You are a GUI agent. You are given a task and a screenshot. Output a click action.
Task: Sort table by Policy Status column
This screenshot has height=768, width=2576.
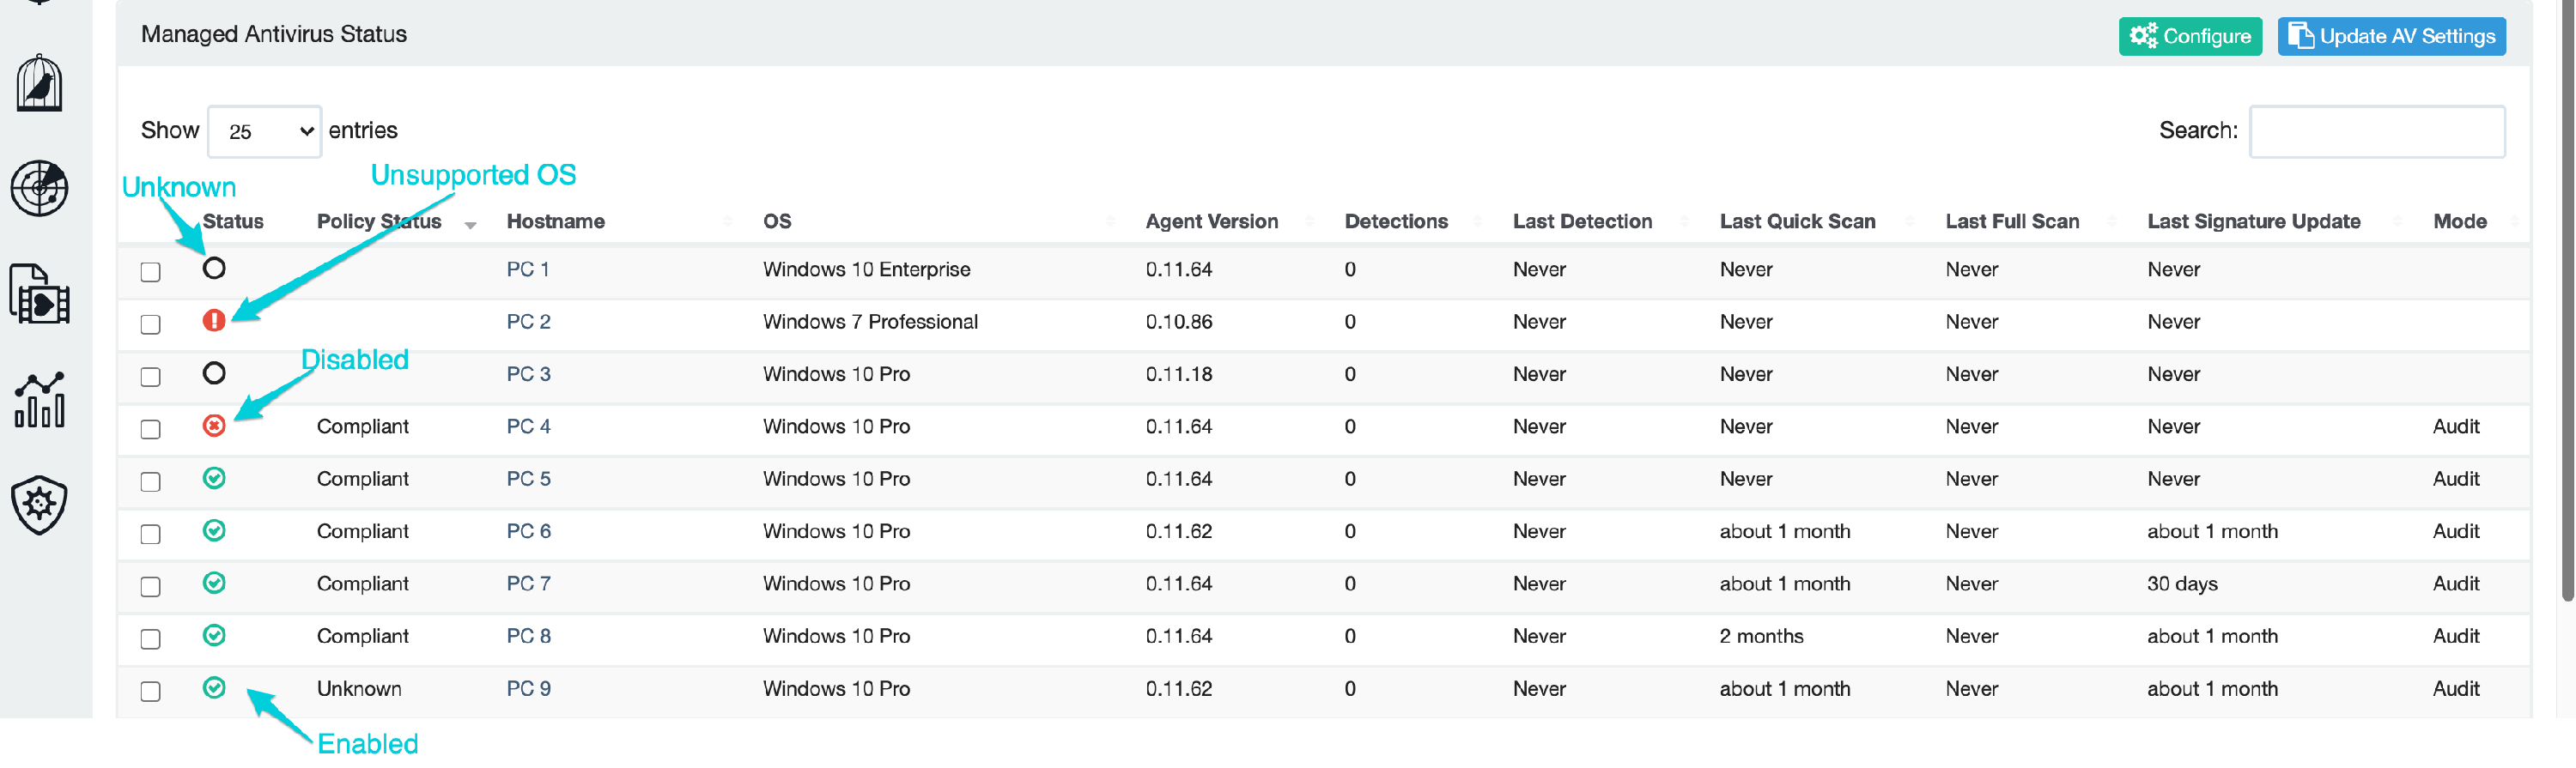pos(379,221)
